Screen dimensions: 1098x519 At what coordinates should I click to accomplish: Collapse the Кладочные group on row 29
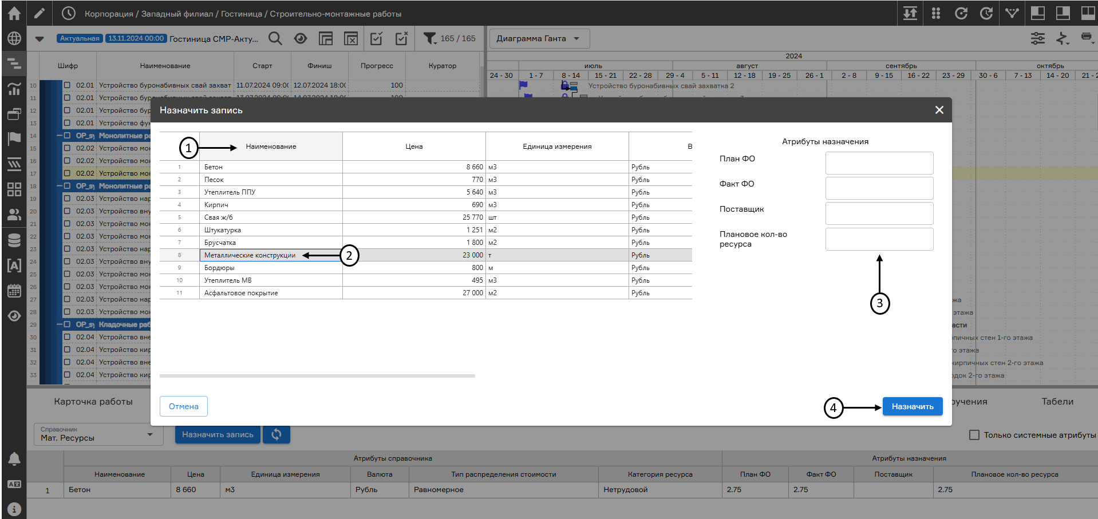(60, 324)
